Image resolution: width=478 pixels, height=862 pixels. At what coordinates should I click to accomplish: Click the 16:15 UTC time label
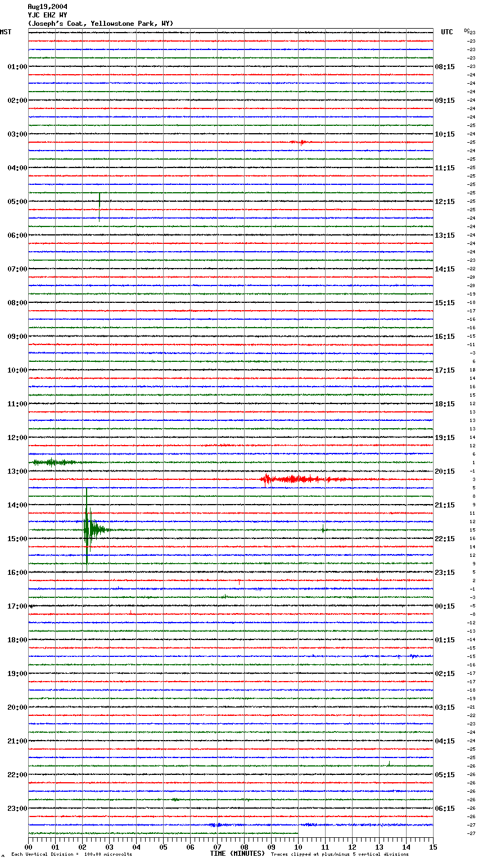pyautogui.click(x=445, y=337)
